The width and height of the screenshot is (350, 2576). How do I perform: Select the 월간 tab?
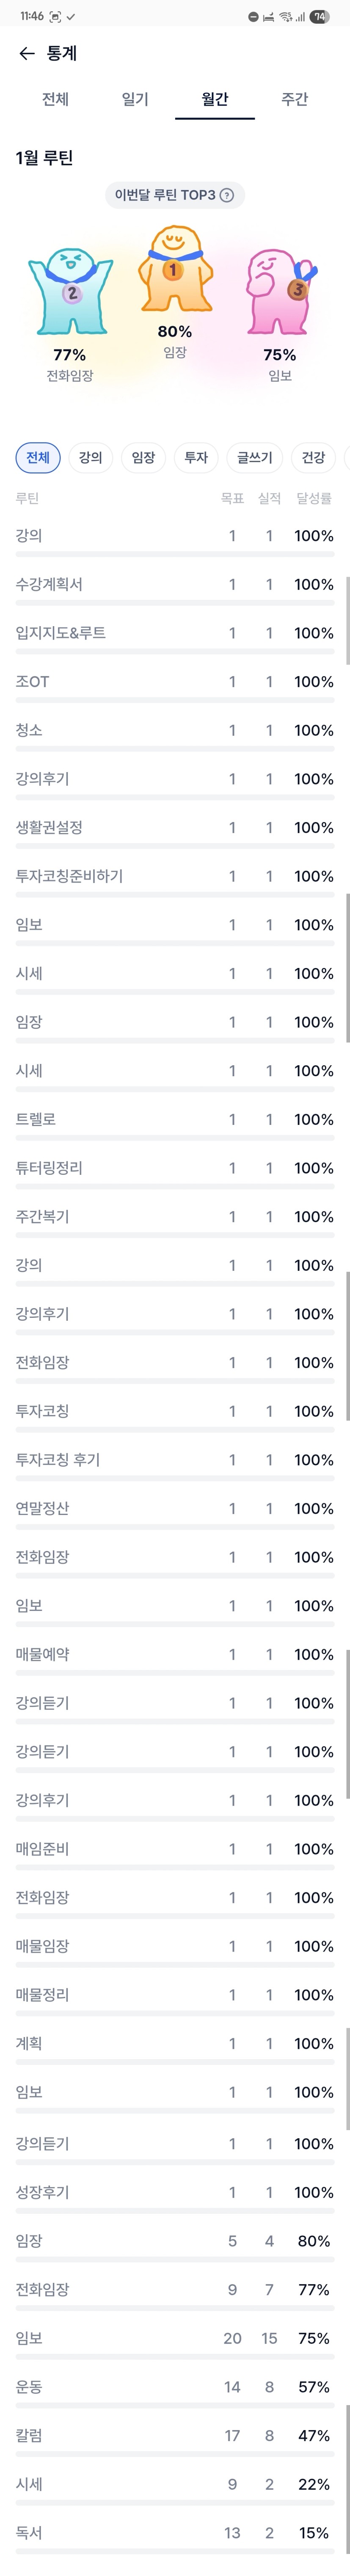tap(215, 99)
